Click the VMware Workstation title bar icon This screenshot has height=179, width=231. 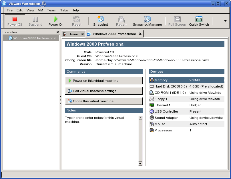[x=4, y=3]
